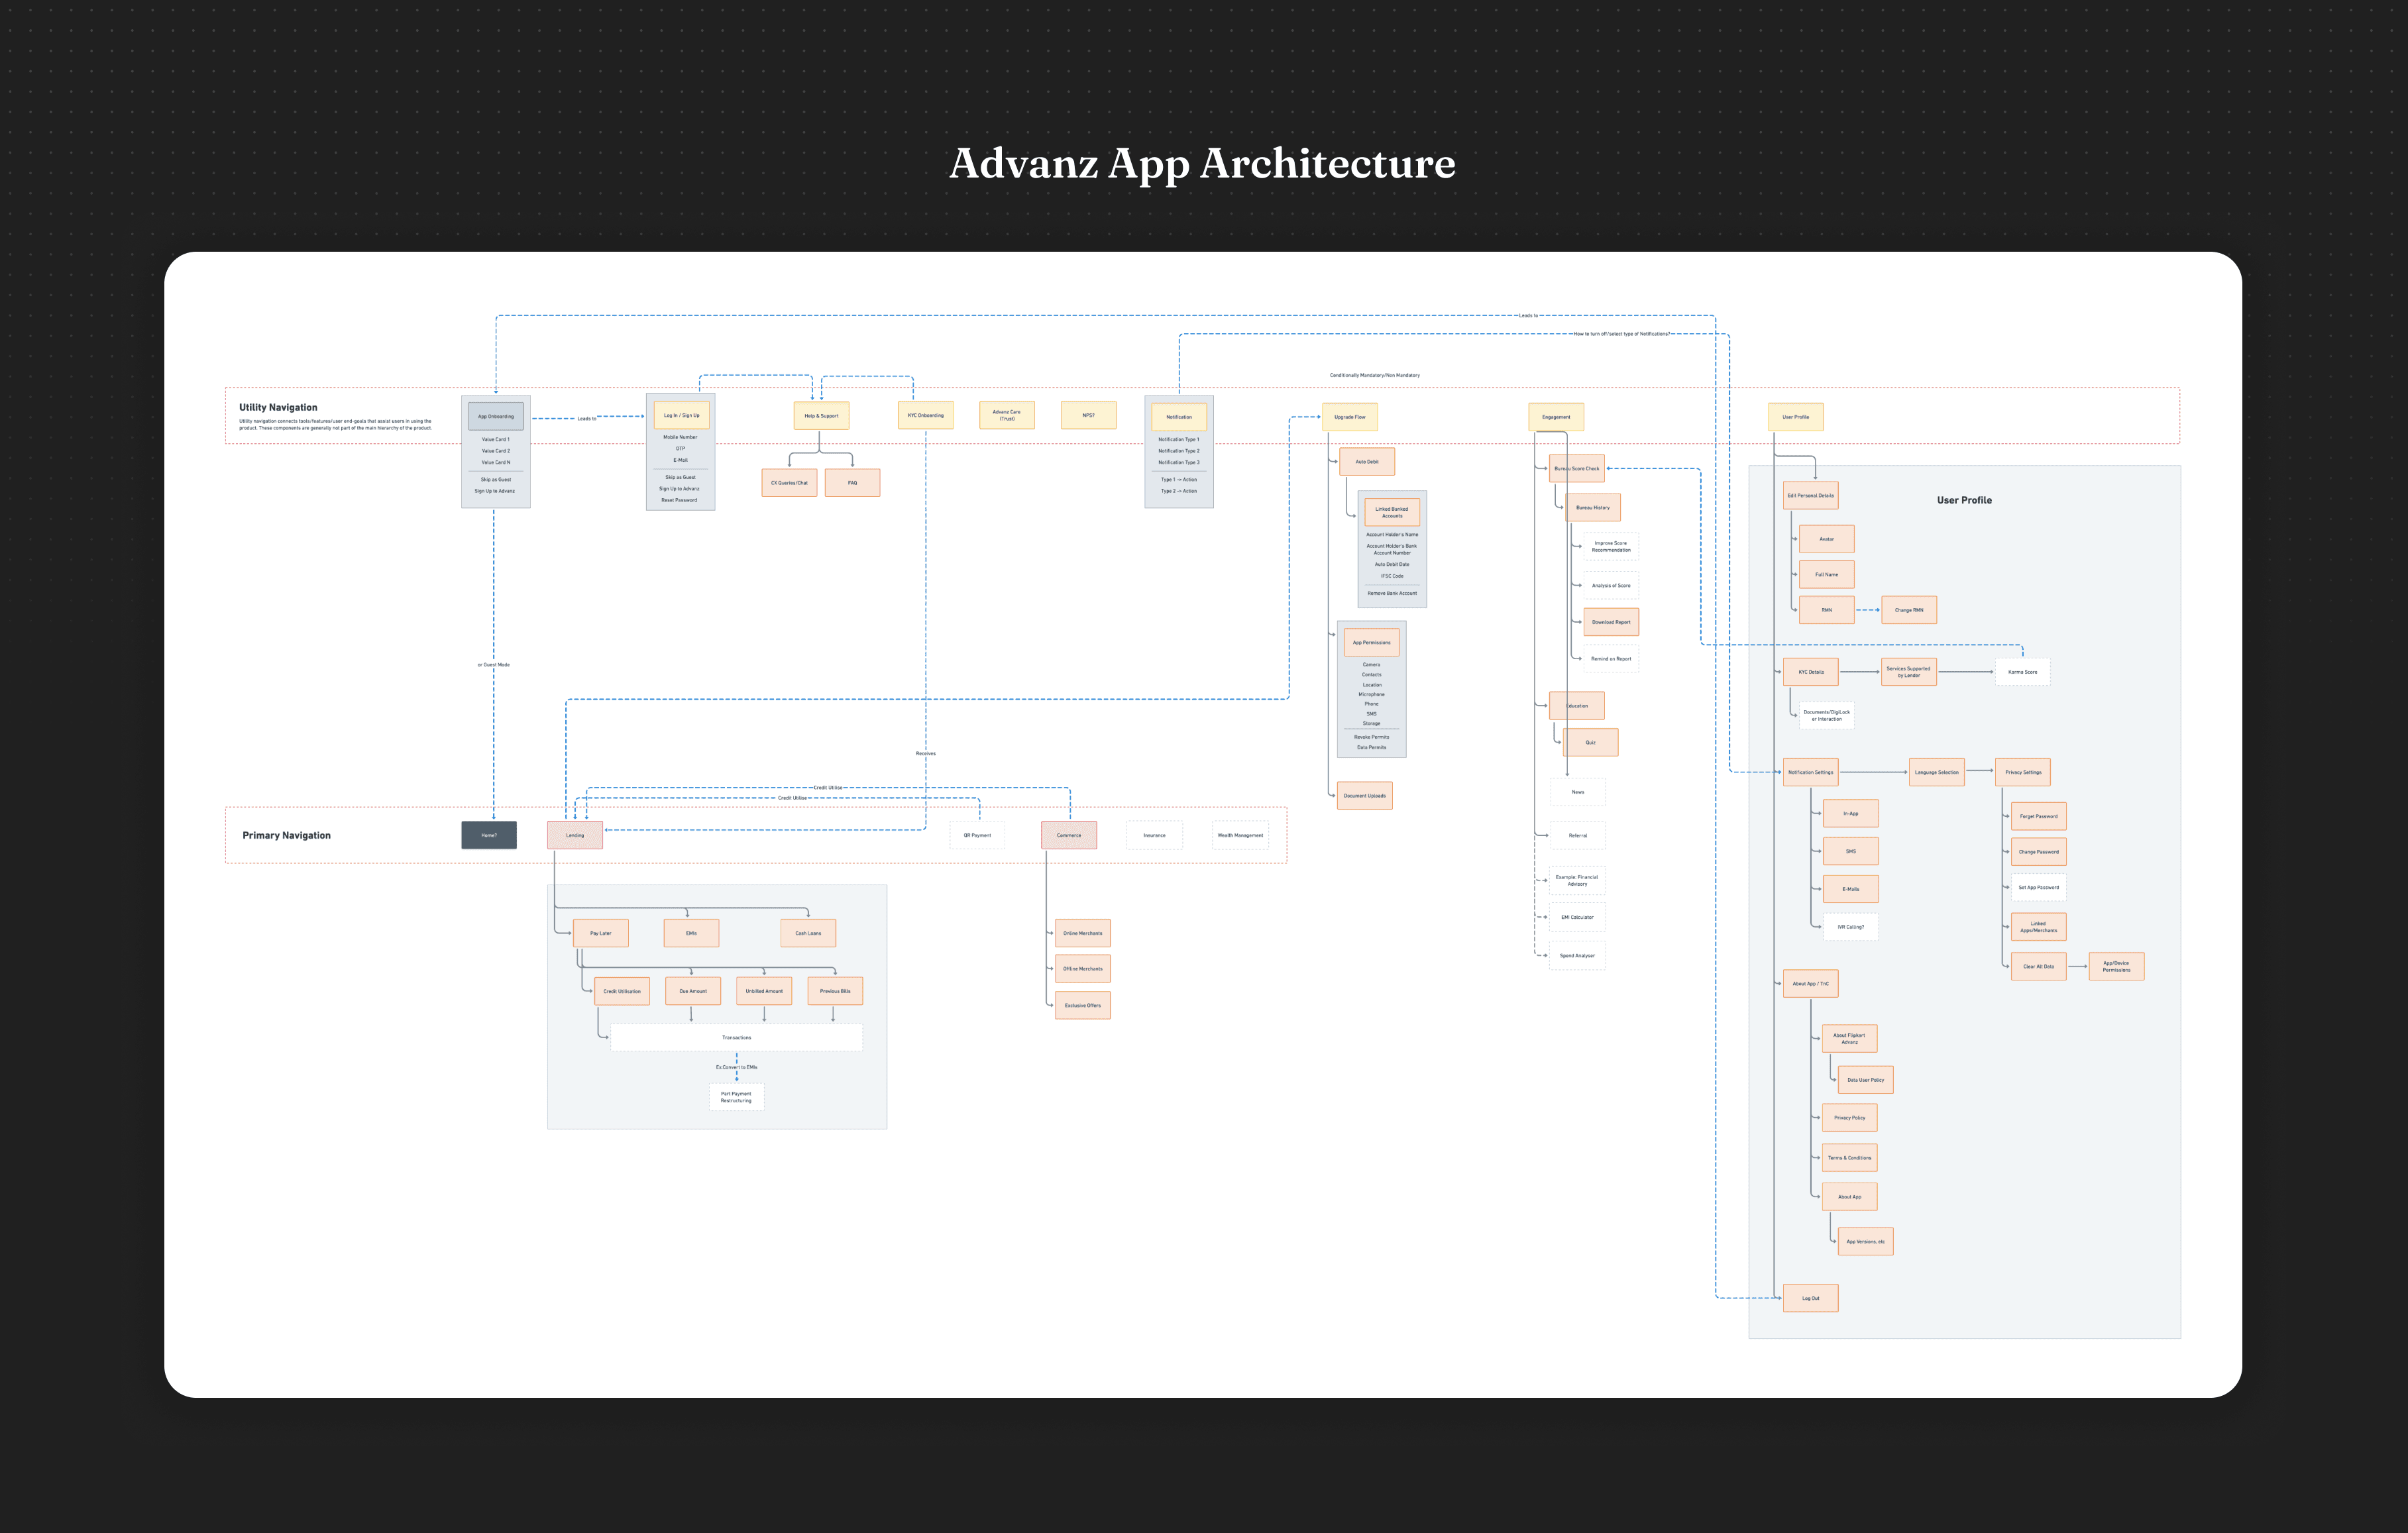Click the Offline Merchants node
The height and width of the screenshot is (1533, 2408).
(x=1083, y=968)
